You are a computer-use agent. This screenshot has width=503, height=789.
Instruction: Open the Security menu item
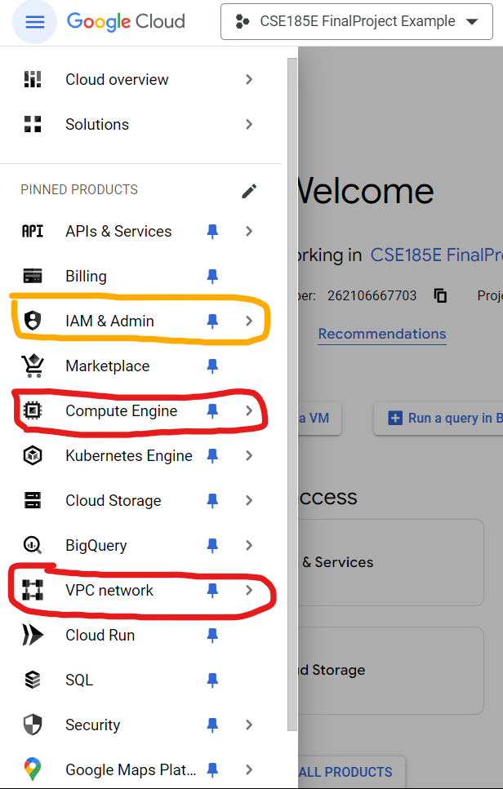[x=93, y=725]
